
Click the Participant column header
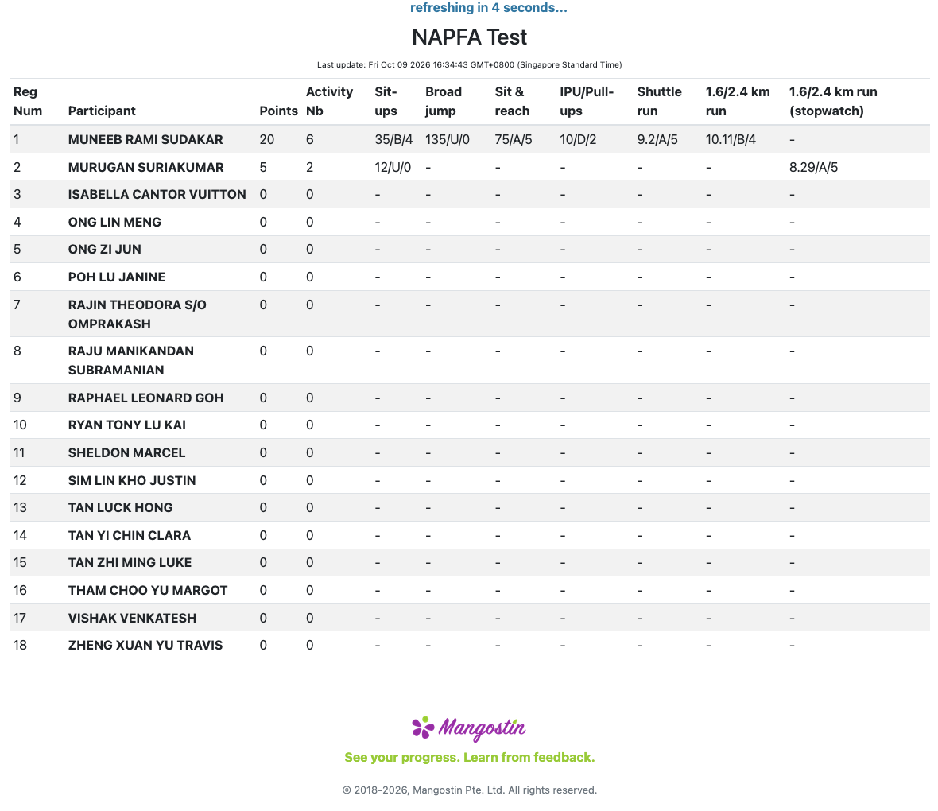point(102,111)
